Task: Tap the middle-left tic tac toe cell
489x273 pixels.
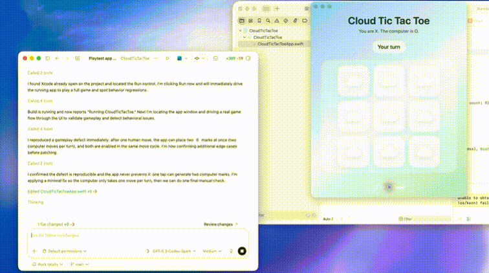Action: [353, 116]
